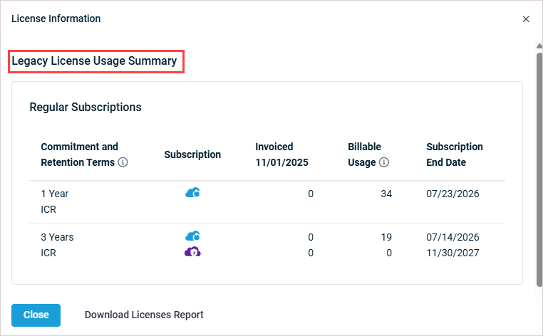The image size is (543, 336).
Task: Click the 11/30/2027 end date
Action: (452, 252)
